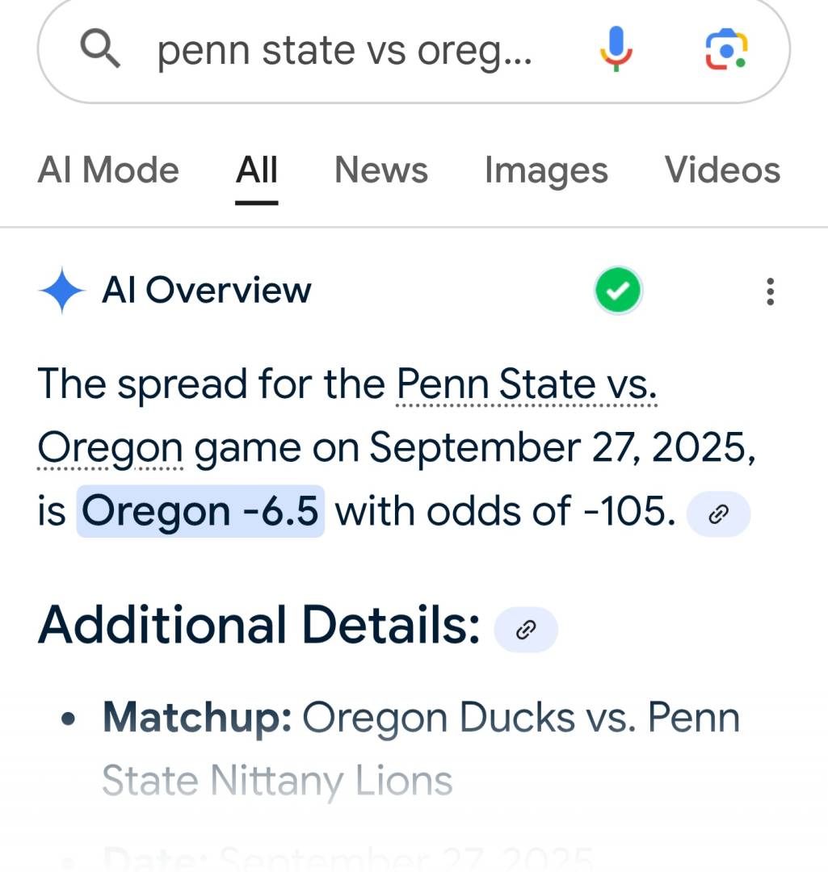Screen dimensions: 828x872
Task: Select the All results tab
Action: pyautogui.click(x=257, y=170)
